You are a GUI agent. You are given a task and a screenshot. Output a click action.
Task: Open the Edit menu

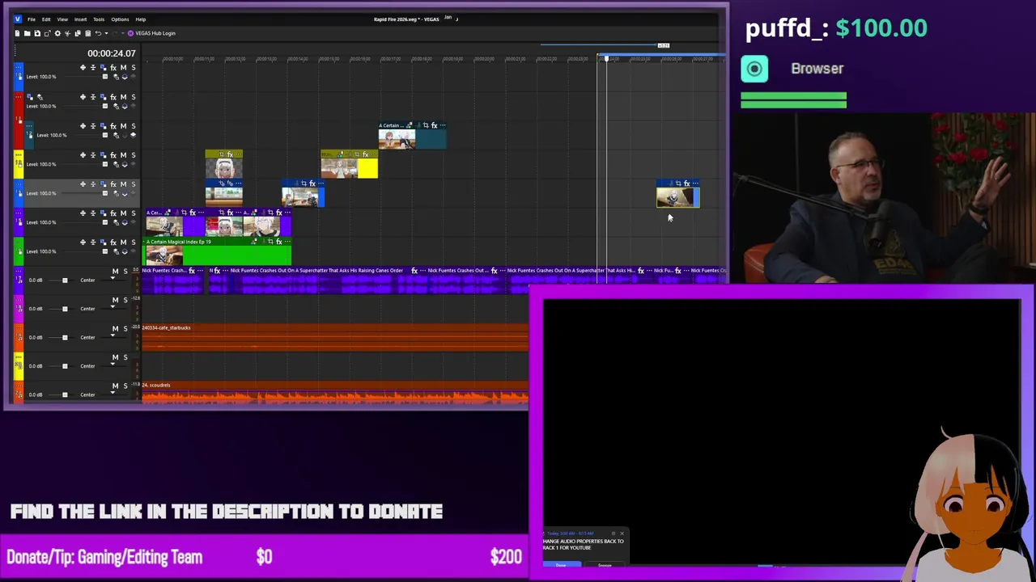pos(46,19)
